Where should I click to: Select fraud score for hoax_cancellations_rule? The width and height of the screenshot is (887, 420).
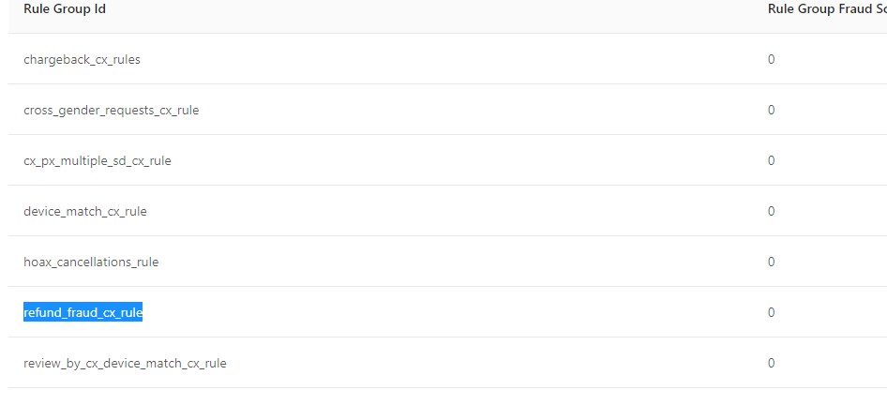771,262
